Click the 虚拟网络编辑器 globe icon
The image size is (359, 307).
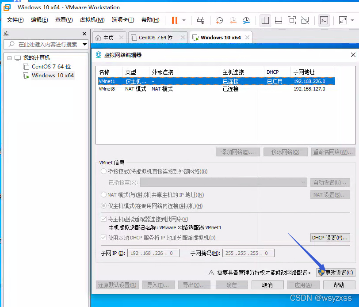[99, 55]
